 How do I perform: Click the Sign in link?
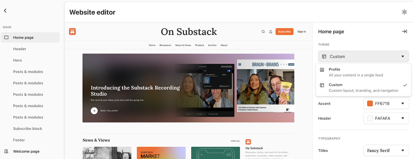pyautogui.click(x=302, y=31)
